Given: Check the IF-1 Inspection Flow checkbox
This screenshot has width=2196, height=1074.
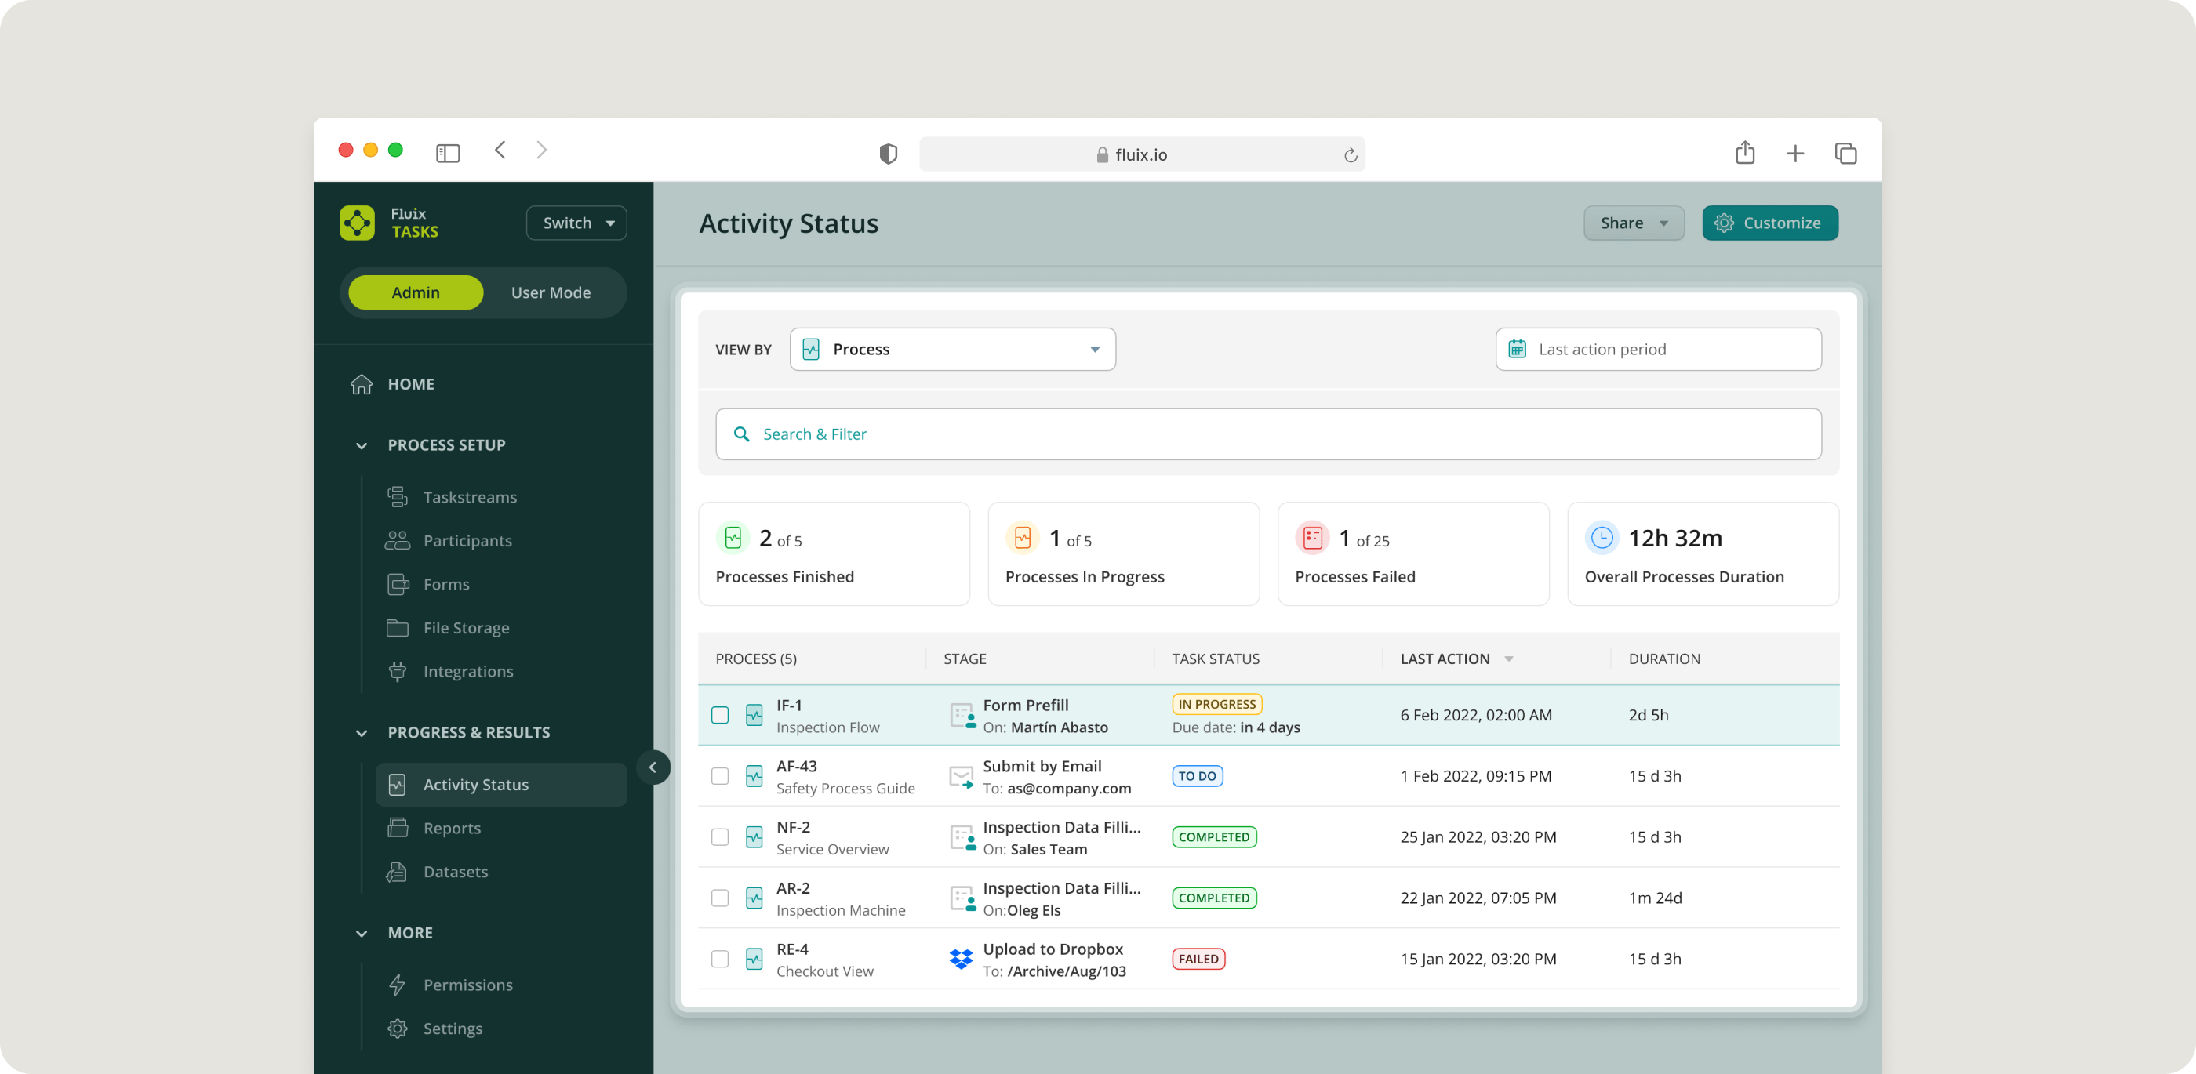Looking at the screenshot, I should [x=720, y=715].
